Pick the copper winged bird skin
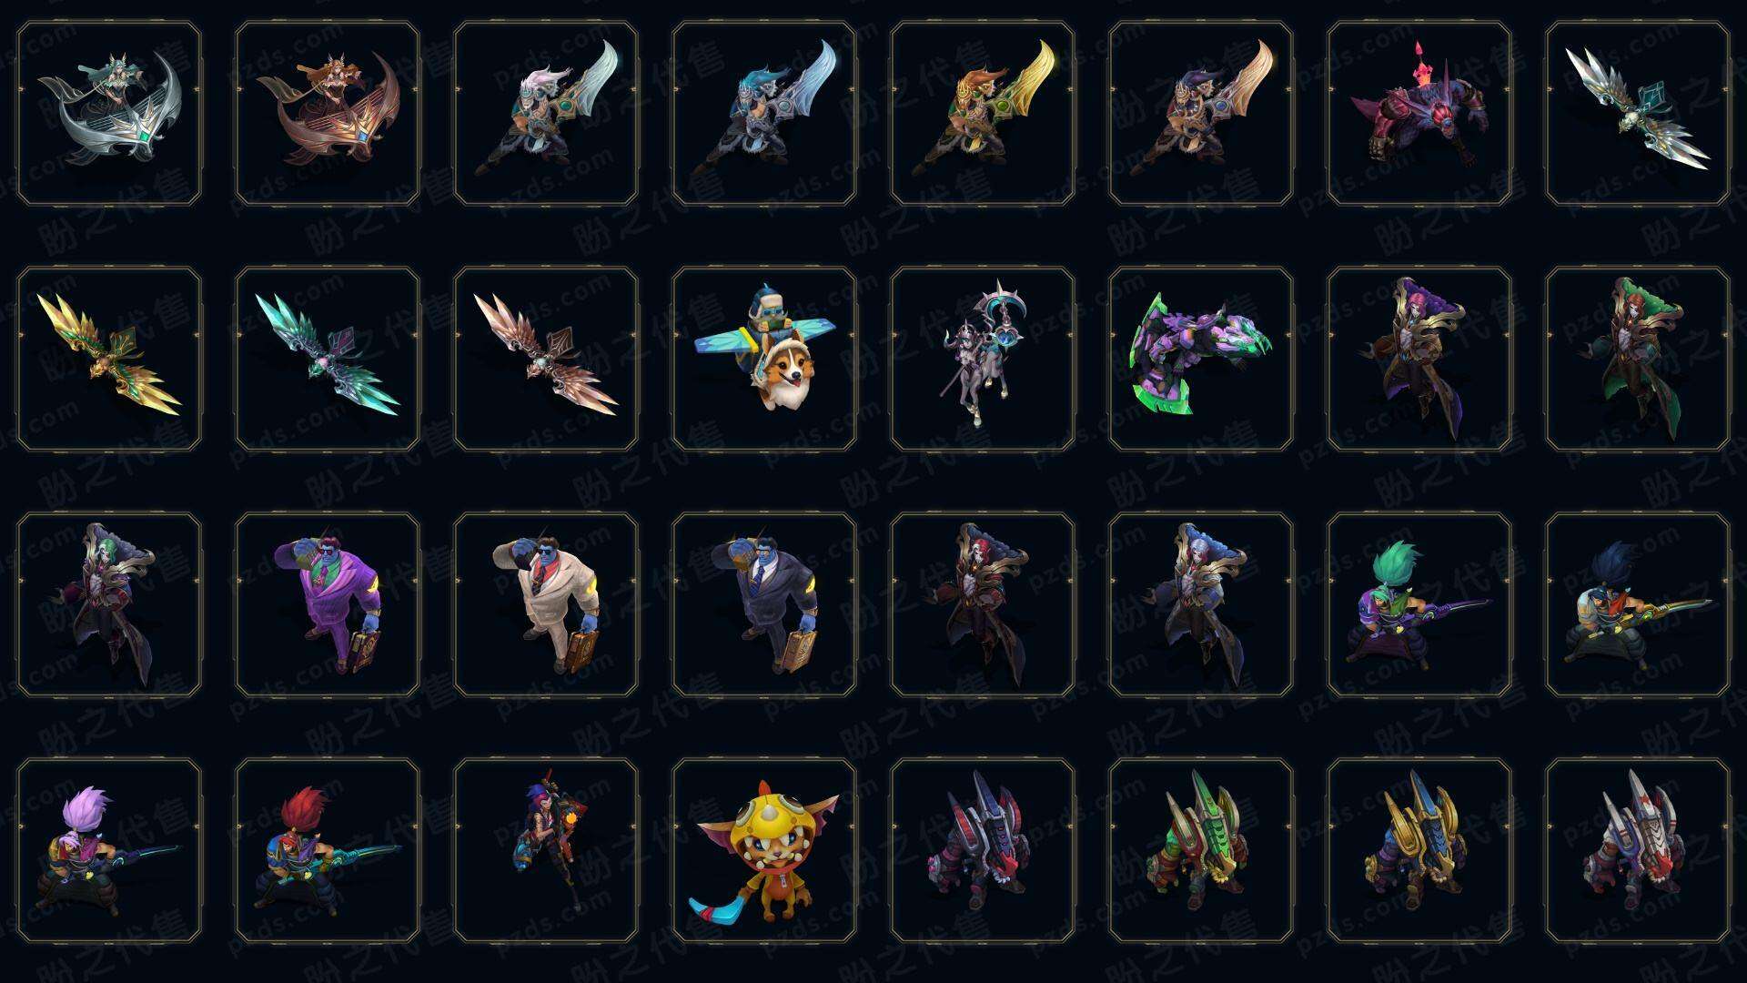1747x983 pixels. pos(546,360)
